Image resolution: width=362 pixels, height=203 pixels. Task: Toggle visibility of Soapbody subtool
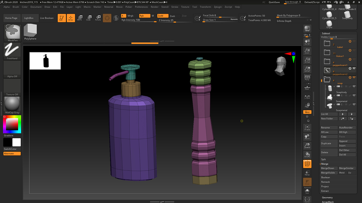coord(354,86)
